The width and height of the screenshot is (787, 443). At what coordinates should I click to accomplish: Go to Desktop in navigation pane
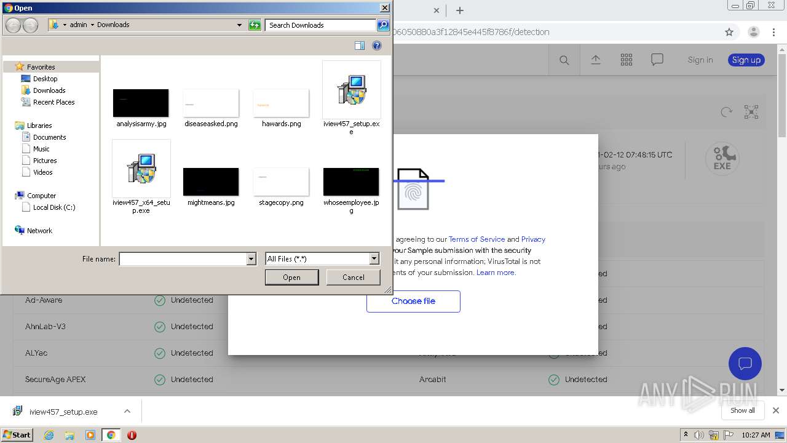(45, 79)
